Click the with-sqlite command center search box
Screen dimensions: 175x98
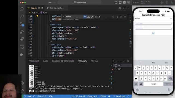click(x=80, y=2)
